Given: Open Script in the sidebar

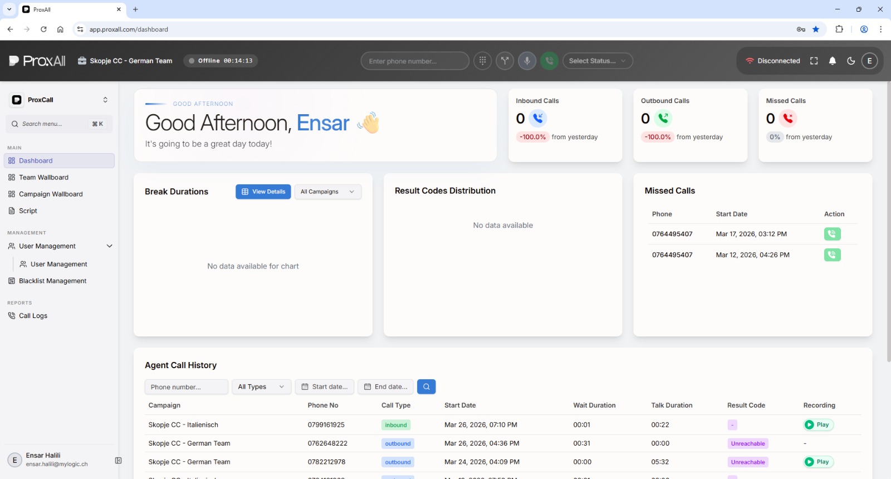Looking at the screenshot, I should point(59,211).
